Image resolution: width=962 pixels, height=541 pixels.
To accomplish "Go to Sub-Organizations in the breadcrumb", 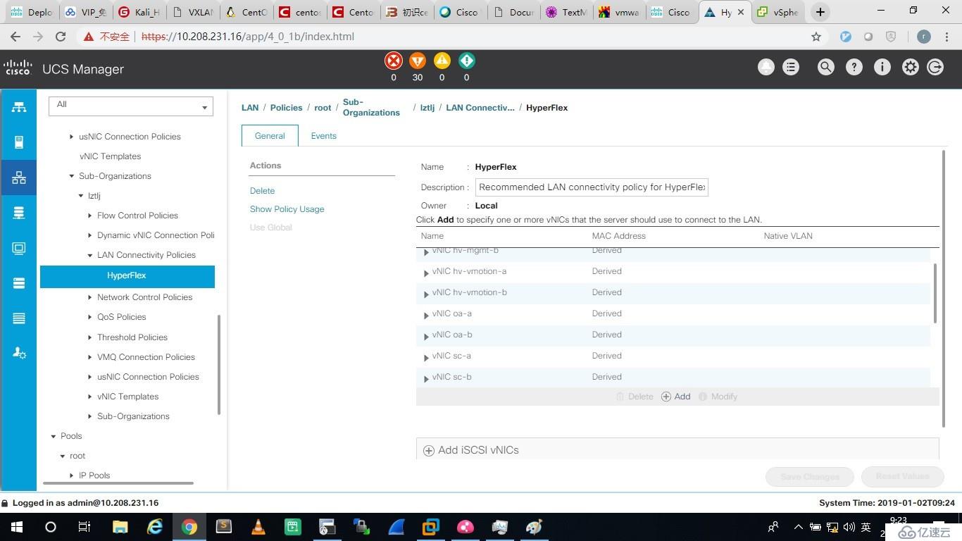I will click(x=371, y=107).
